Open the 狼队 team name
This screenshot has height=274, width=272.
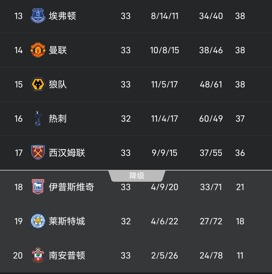tap(58, 84)
